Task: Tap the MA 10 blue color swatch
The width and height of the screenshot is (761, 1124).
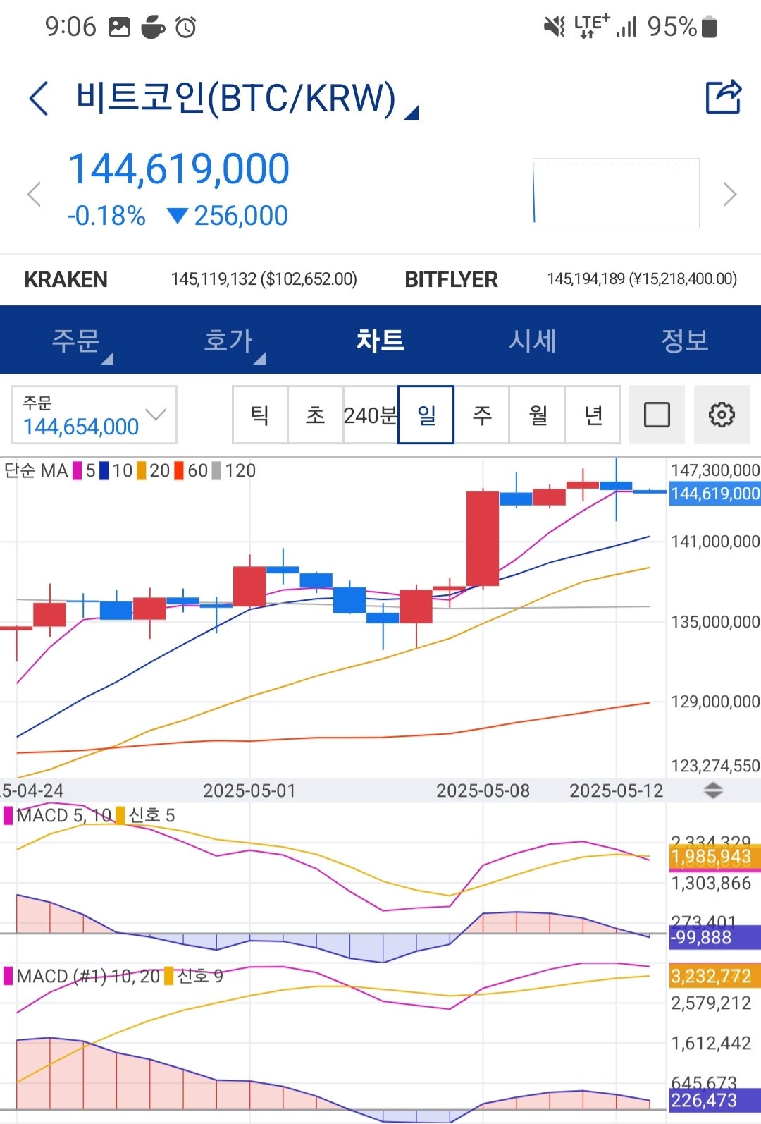Action: (104, 470)
